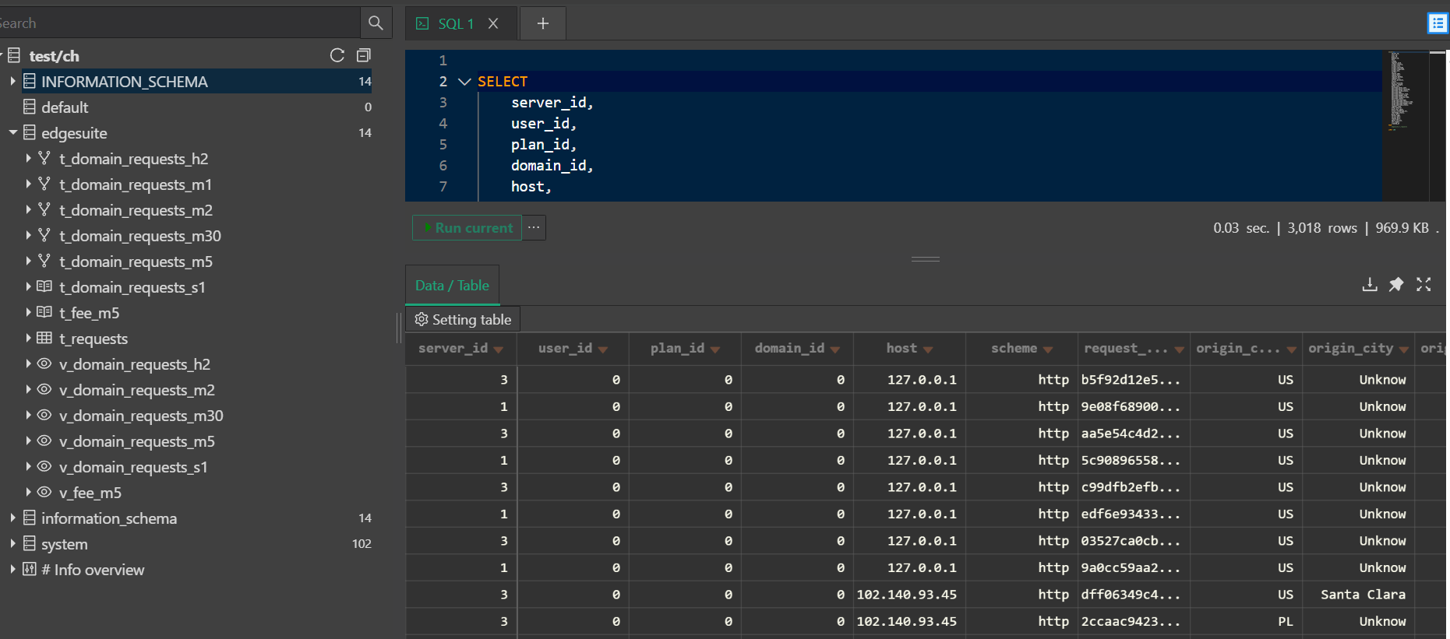Collapse the edgesuite database node
The height and width of the screenshot is (639, 1450).
coord(13,133)
